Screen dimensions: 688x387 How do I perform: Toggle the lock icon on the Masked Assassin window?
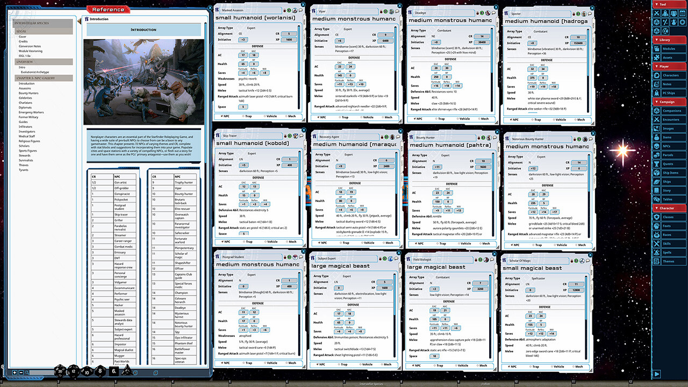(x=284, y=11)
